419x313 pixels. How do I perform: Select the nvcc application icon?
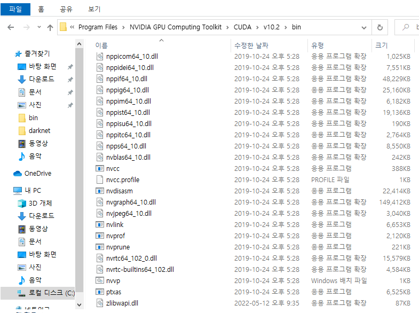(100, 169)
